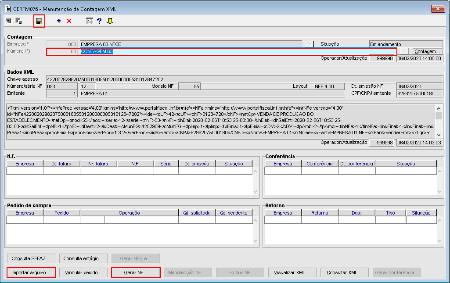Viewport: 450px width, 283px height.
Task: Click the stacked windows toolbar icon
Action: pyautogui.click(x=18, y=21)
